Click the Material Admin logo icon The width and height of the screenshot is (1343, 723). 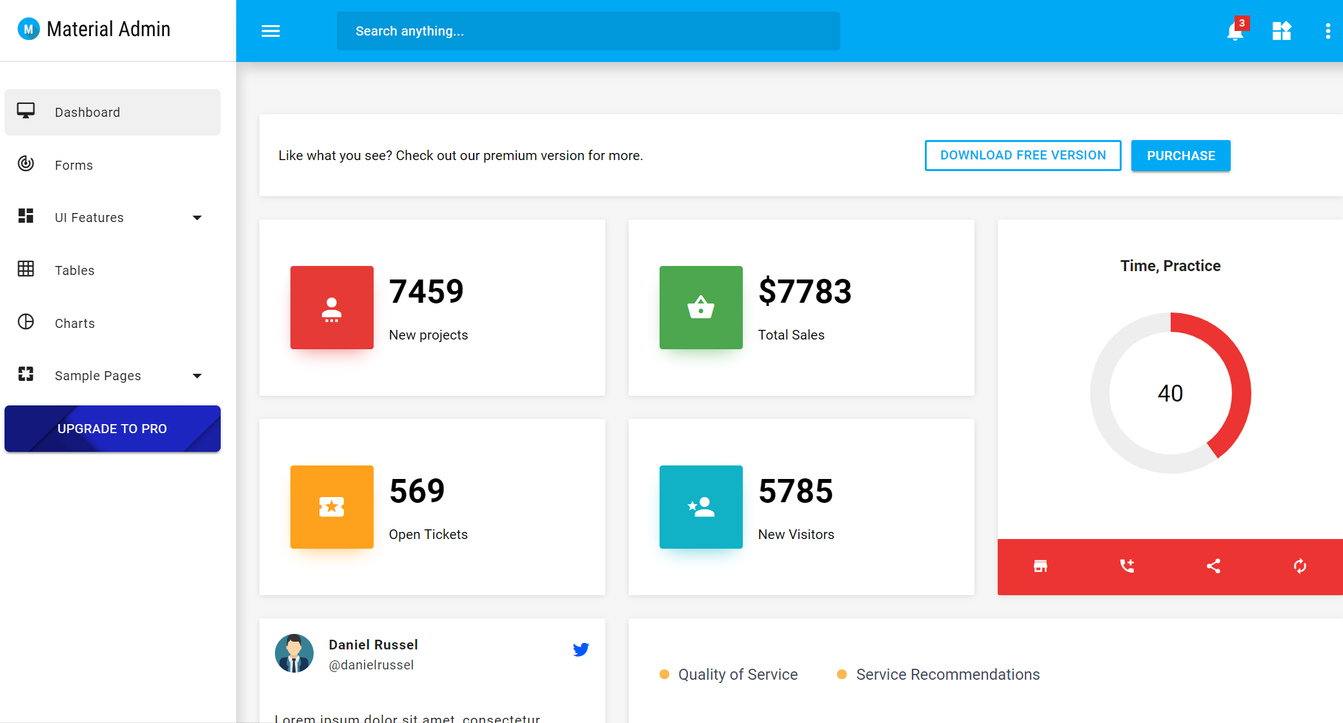[28, 28]
